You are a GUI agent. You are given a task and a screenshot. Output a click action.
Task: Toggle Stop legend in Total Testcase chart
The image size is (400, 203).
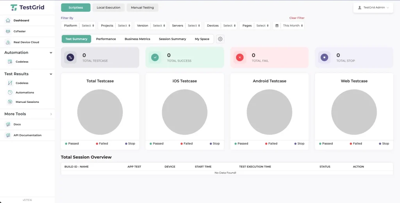point(130,144)
